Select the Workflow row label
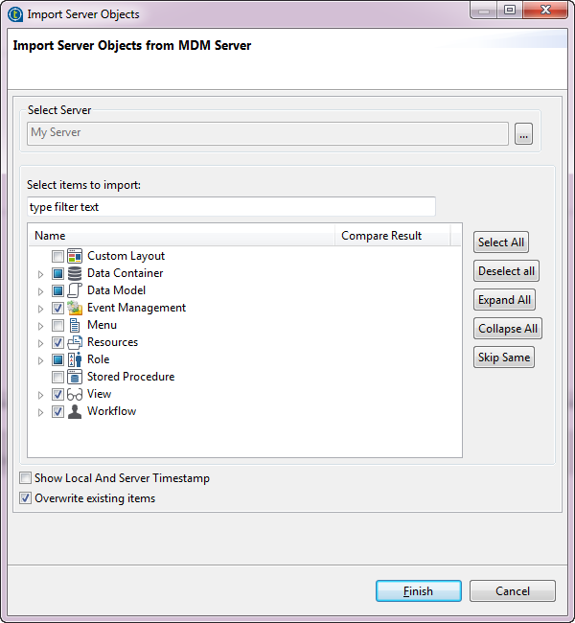Screen dimensions: 575x623 point(112,411)
